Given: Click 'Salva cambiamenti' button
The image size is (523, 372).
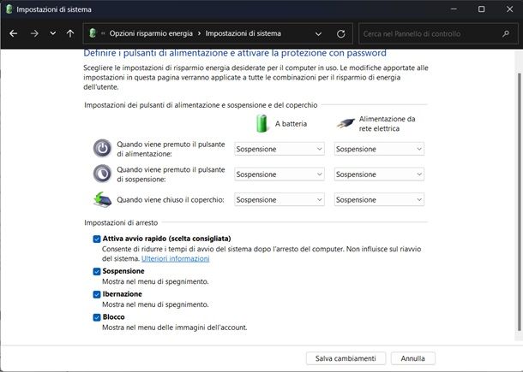Looking at the screenshot, I should [x=346, y=358].
